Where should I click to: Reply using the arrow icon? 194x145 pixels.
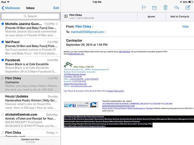click(x=177, y=8)
